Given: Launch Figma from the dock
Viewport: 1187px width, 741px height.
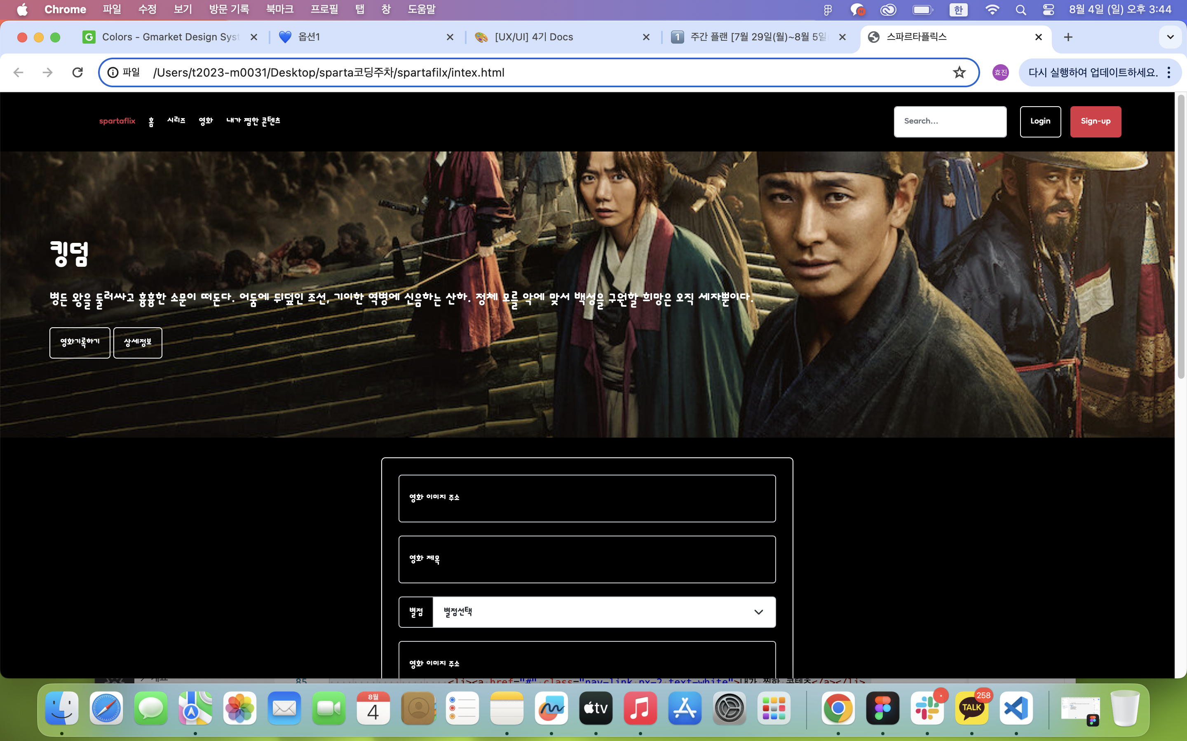Looking at the screenshot, I should [x=882, y=708].
